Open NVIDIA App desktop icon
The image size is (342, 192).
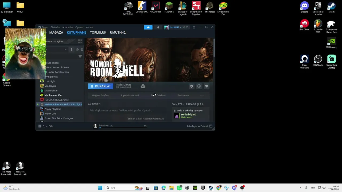pyautogui.click(x=332, y=43)
